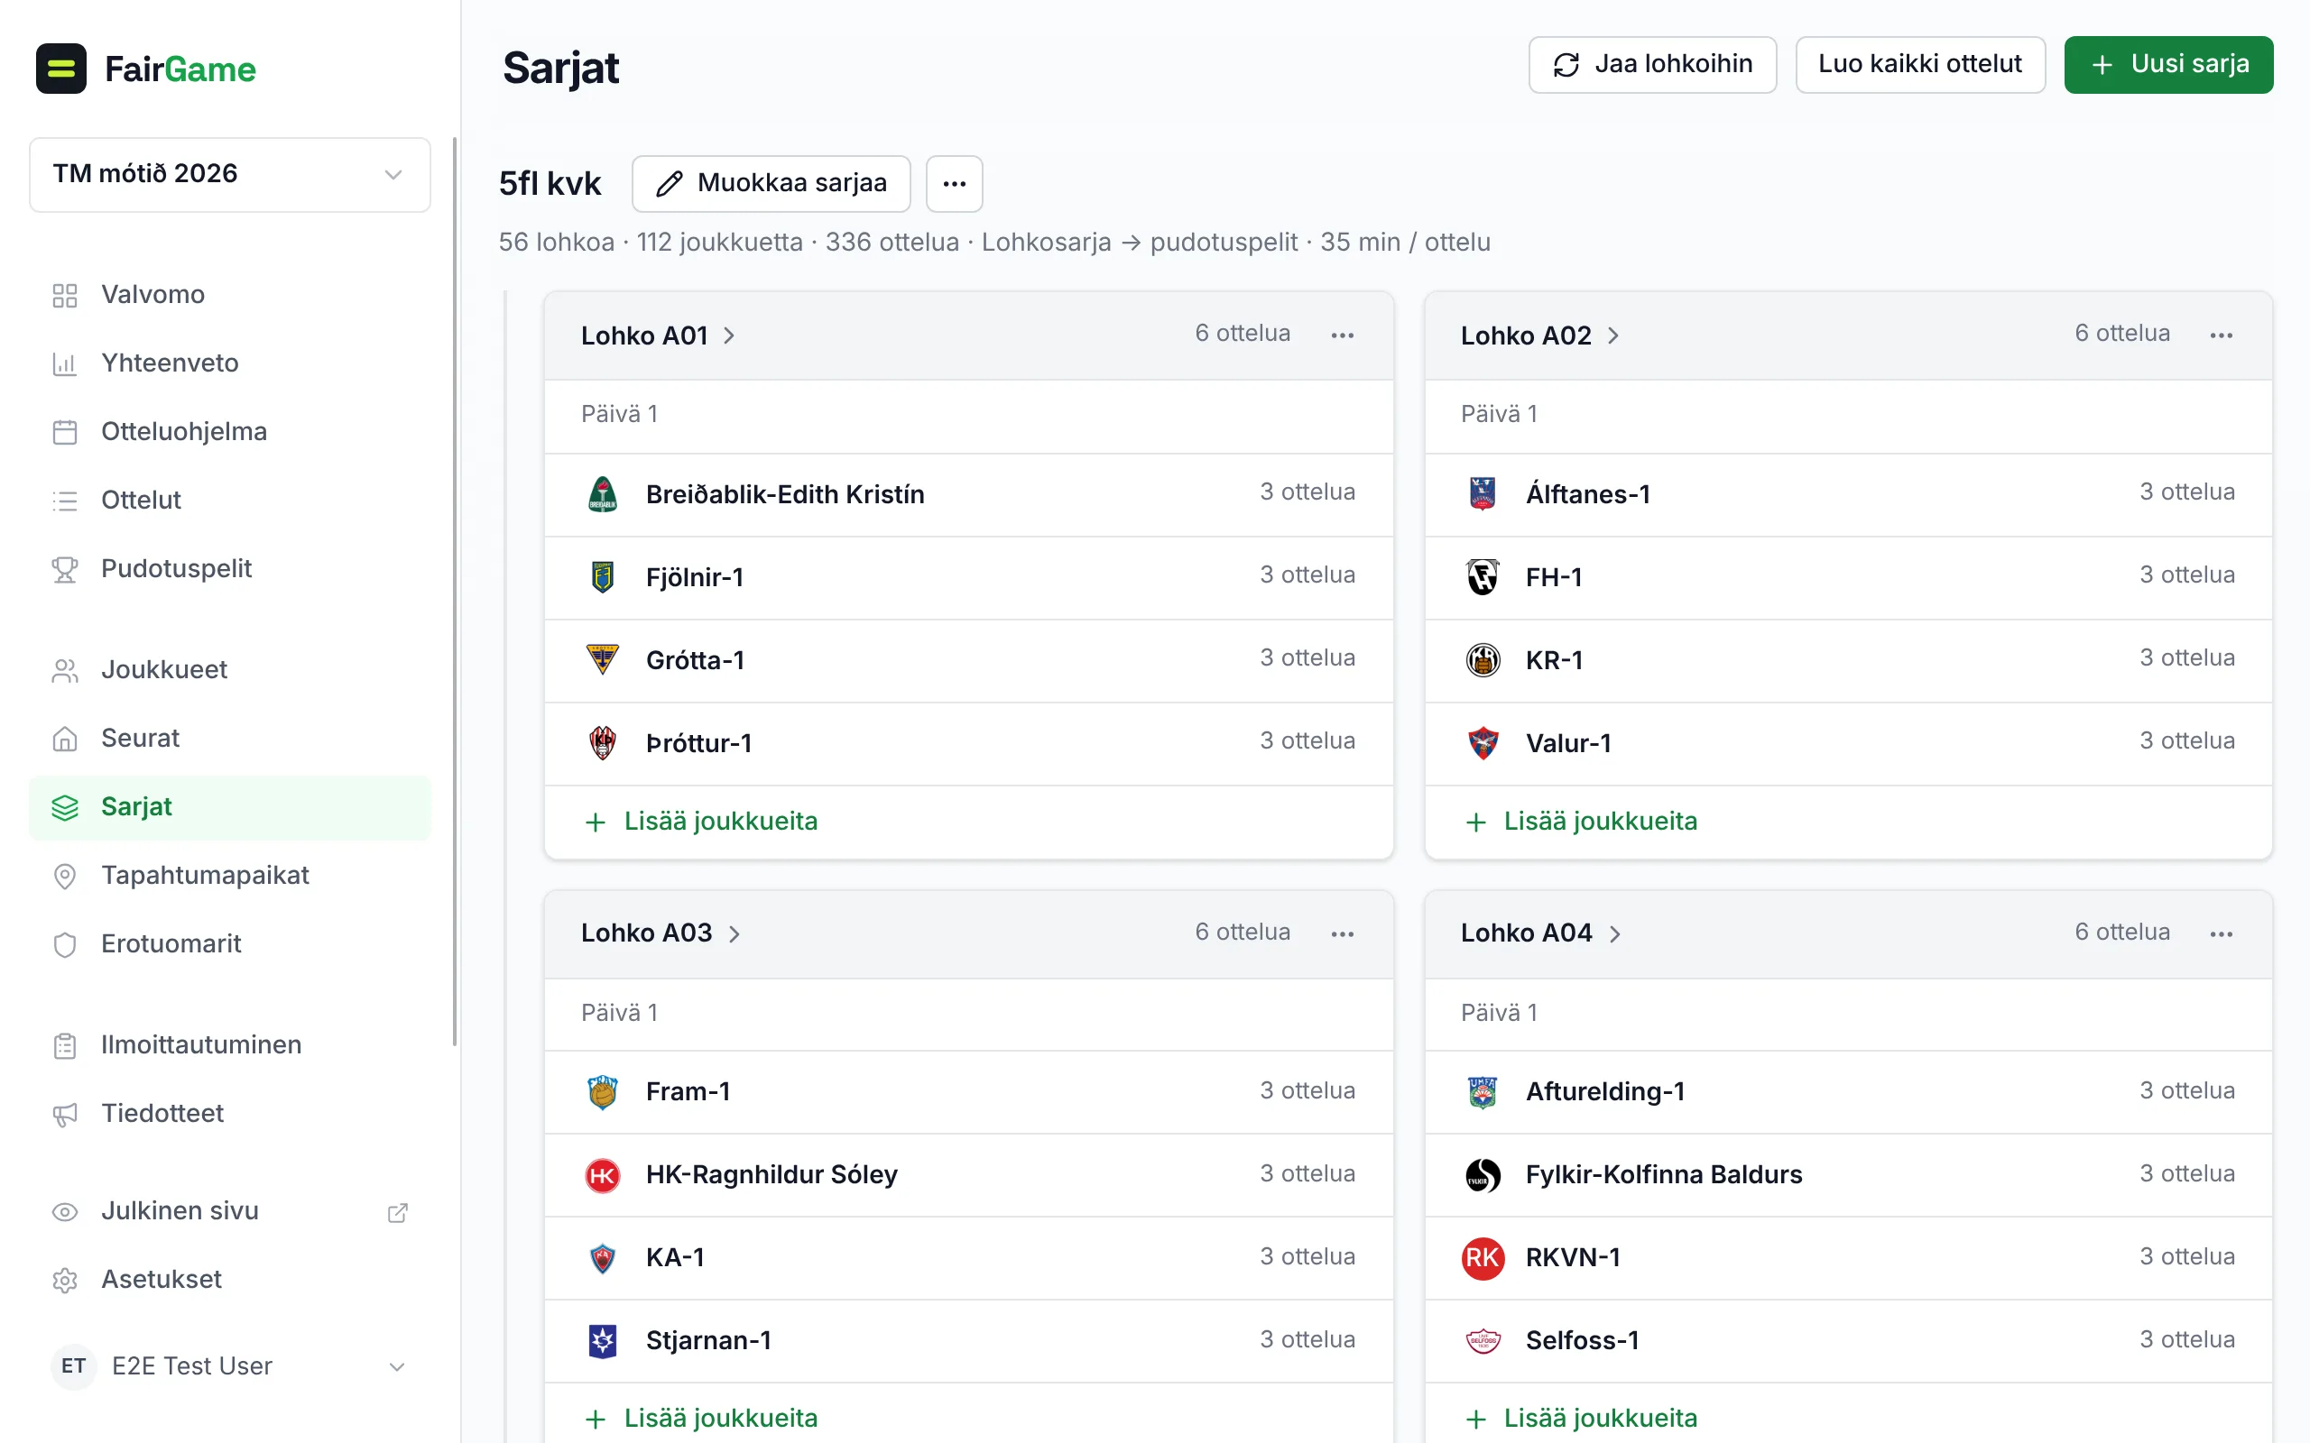Click the FairGame logo icon

[61, 69]
